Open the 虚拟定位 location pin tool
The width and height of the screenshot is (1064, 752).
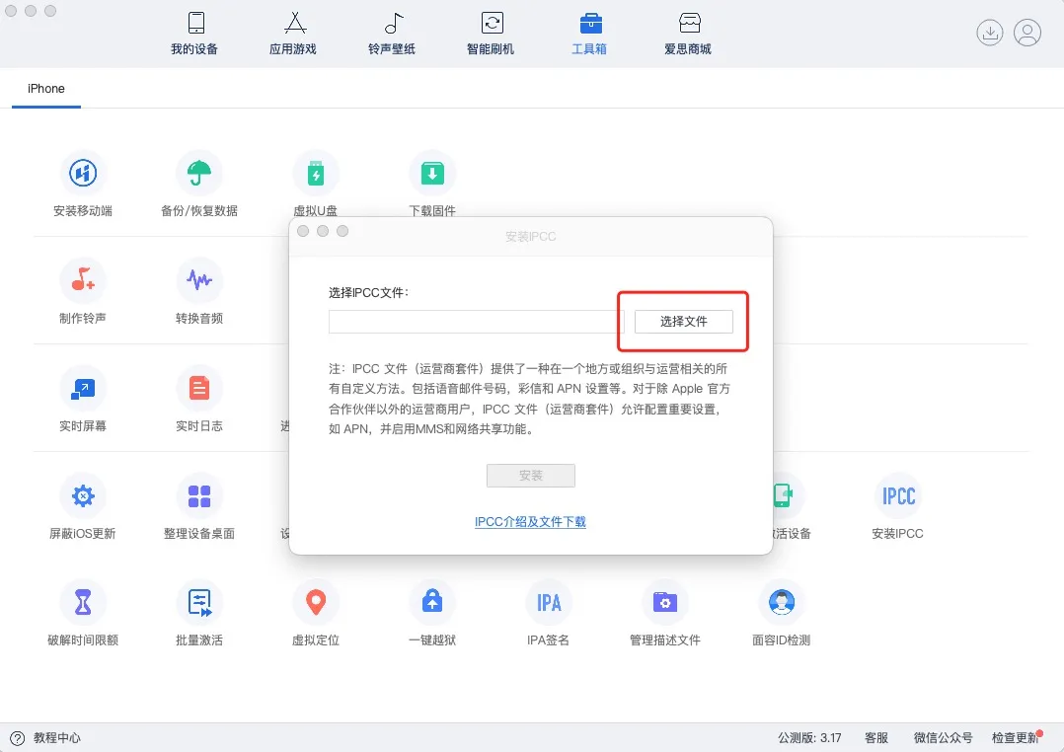[316, 602]
